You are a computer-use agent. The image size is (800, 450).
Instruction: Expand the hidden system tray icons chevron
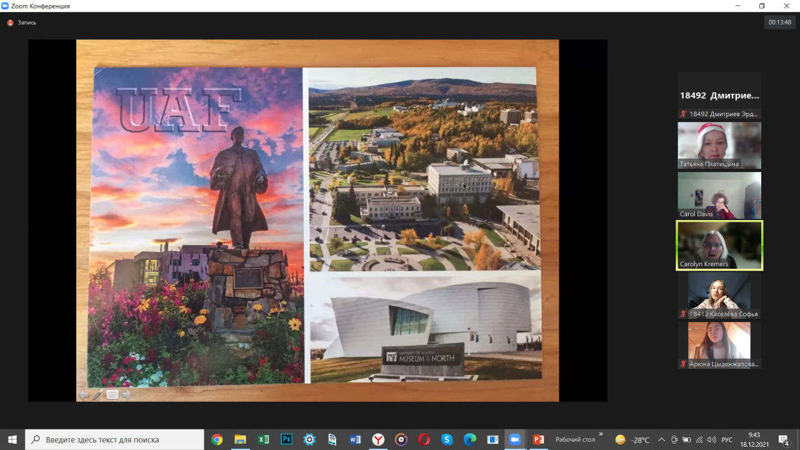click(x=661, y=439)
